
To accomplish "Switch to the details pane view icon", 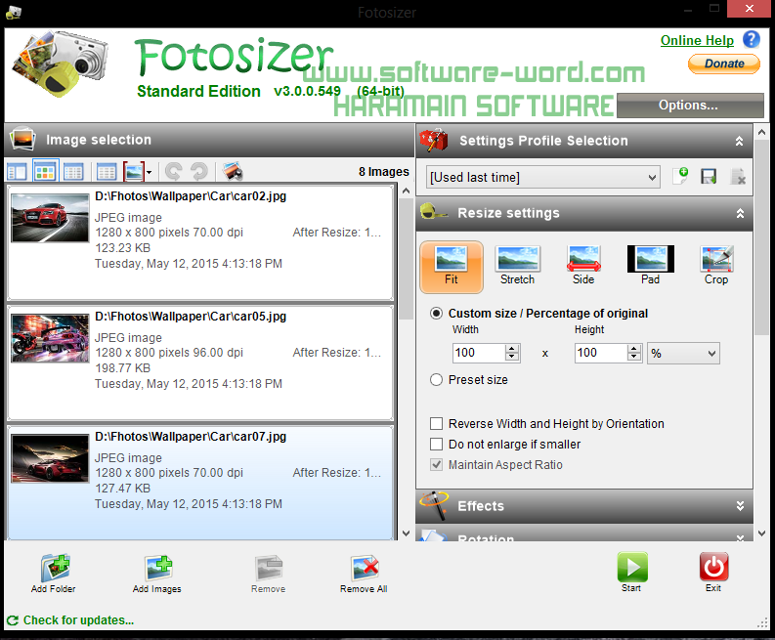I will tap(17, 172).
